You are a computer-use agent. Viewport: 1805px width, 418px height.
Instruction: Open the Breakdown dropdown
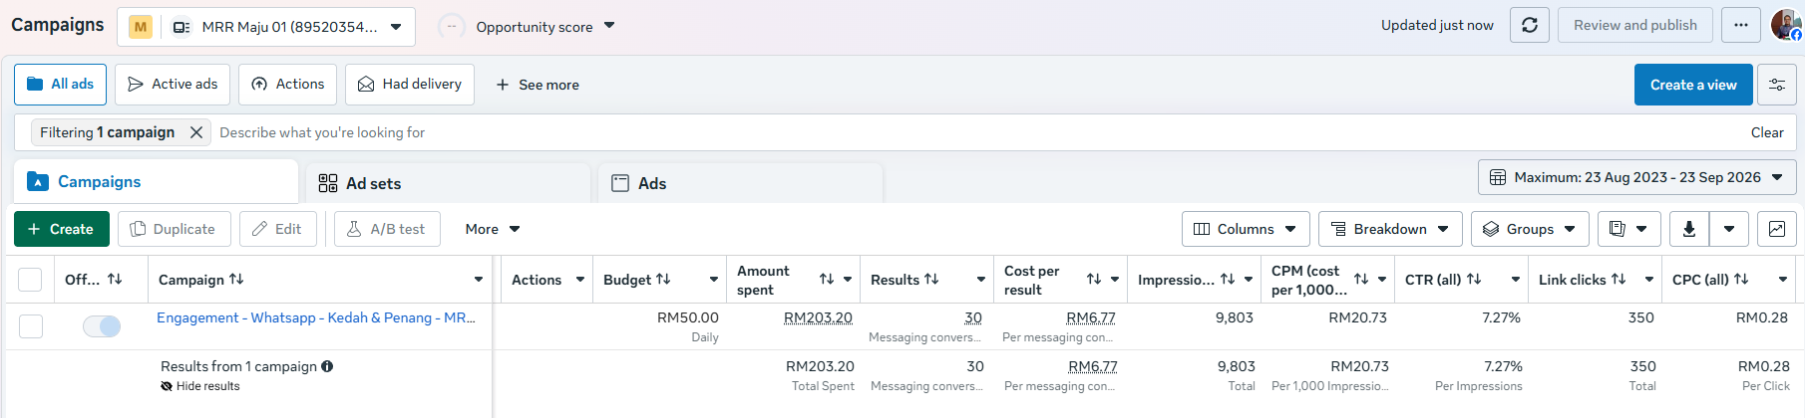tap(1390, 229)
